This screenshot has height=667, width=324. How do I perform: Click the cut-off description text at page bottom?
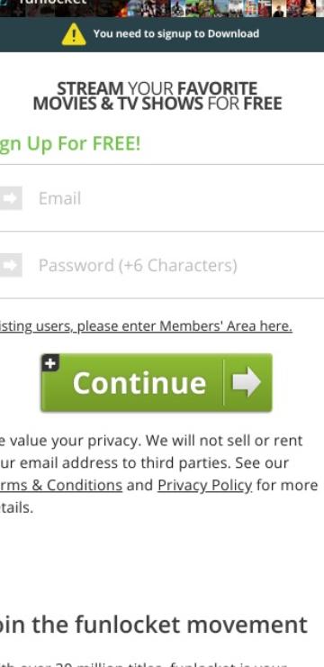[x=144, y=662]
